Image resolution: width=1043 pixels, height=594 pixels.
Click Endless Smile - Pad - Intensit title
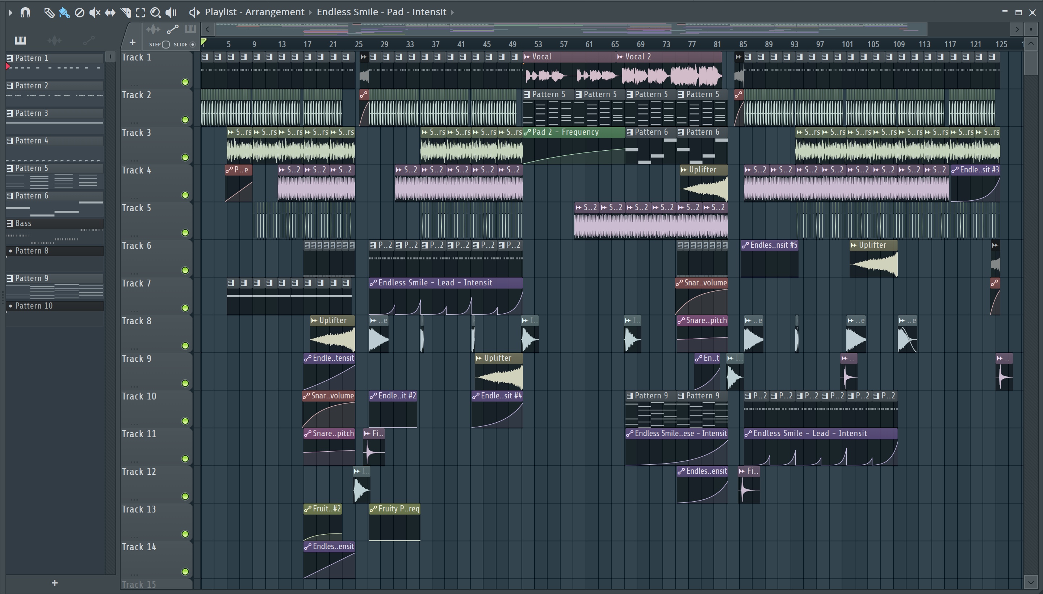381,12
